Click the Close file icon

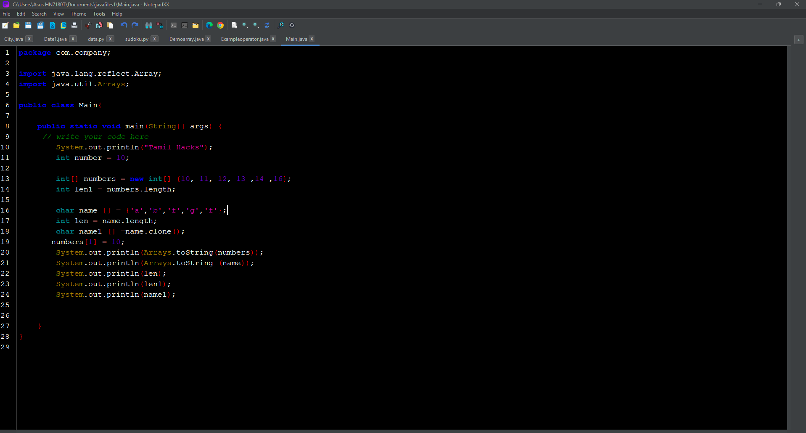[x=53, y=25]
